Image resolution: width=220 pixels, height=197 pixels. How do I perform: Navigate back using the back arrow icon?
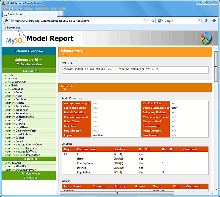point(6,21)
